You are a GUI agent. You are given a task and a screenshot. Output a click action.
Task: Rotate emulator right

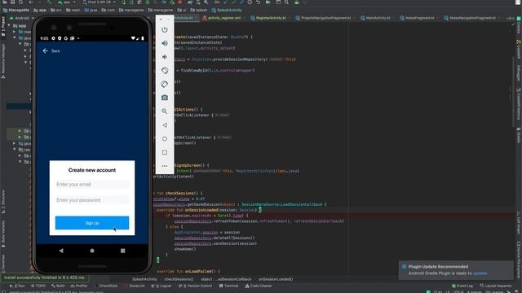coord(165,84)
